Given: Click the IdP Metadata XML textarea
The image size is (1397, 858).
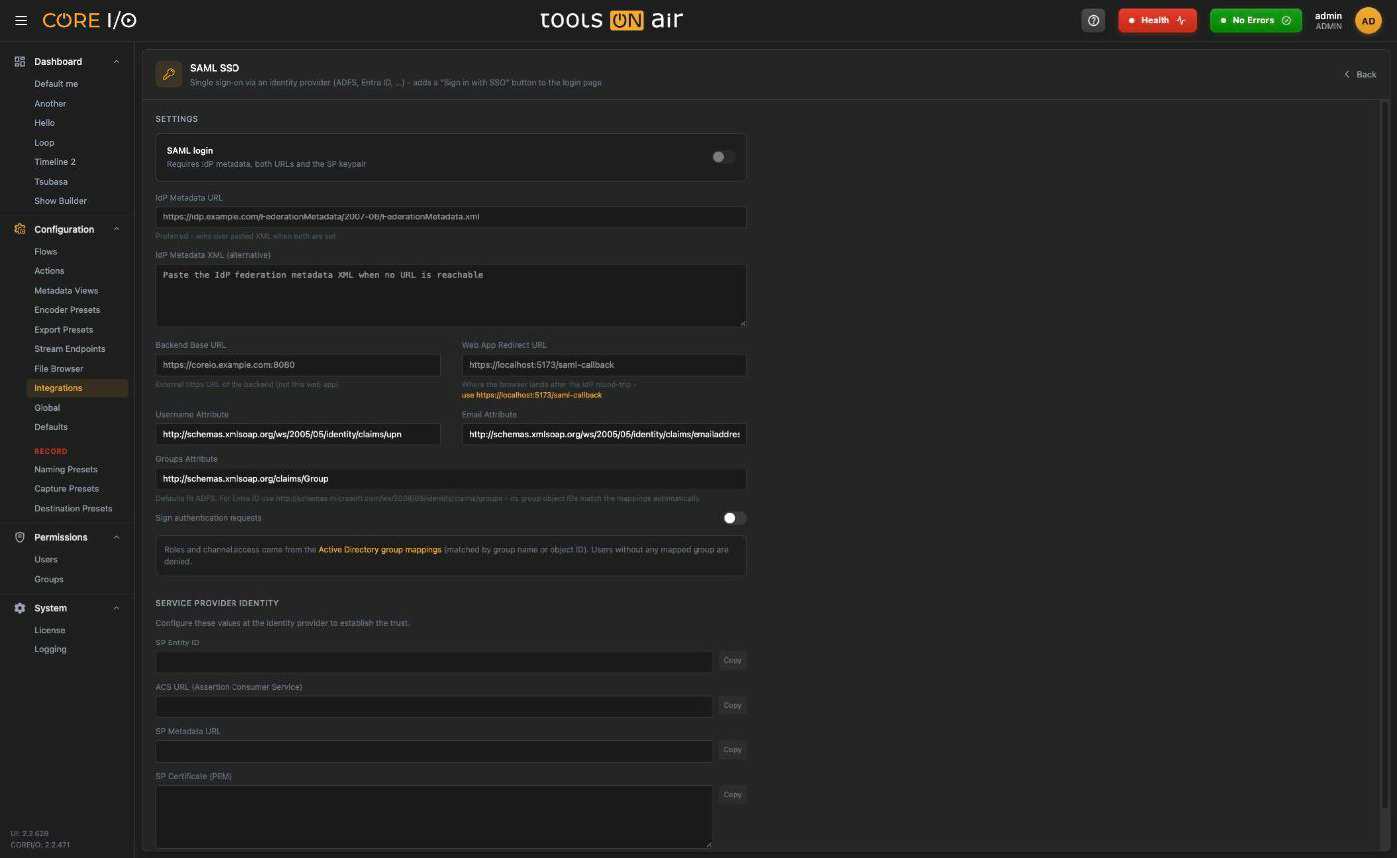Looking at the screenshot, I should coord(451,295).
